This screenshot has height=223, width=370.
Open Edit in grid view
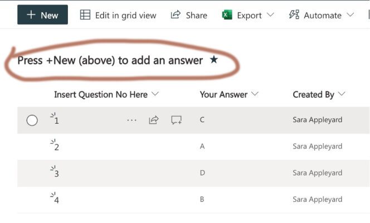point(118,15)
